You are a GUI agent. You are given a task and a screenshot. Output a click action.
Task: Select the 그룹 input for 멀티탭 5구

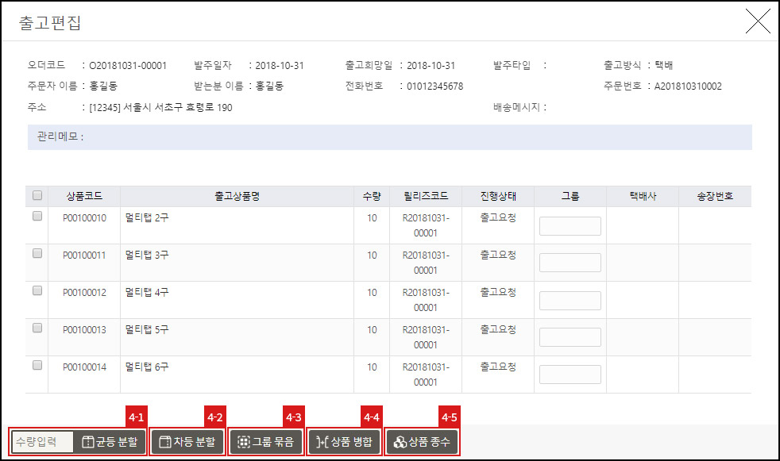[570, 337]
